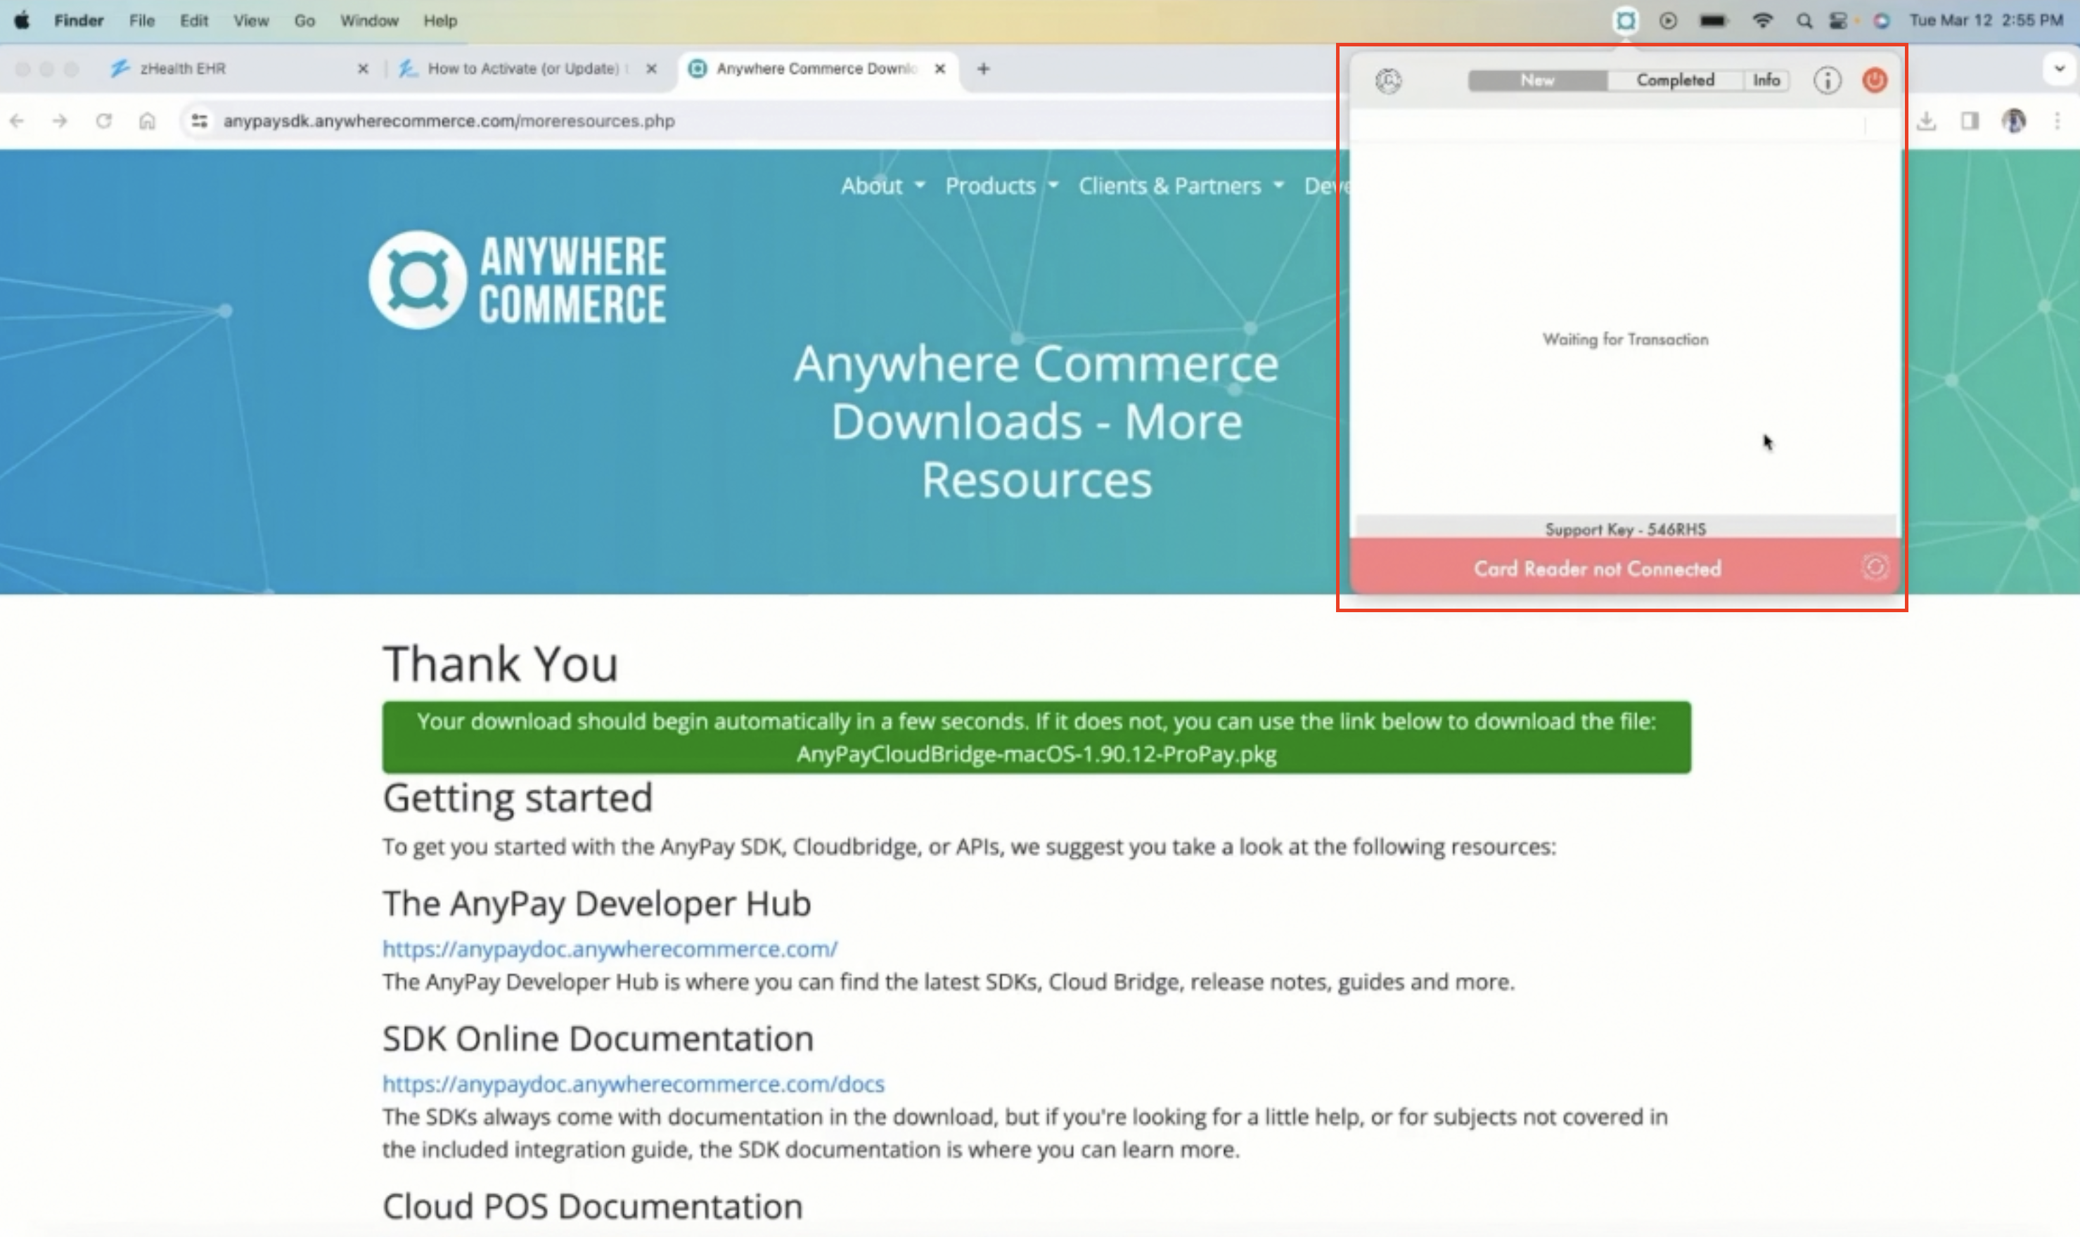Open Spotlight search icon
The image size is (2080, 1237).
pyautogui.click(x=1804, y=21)
